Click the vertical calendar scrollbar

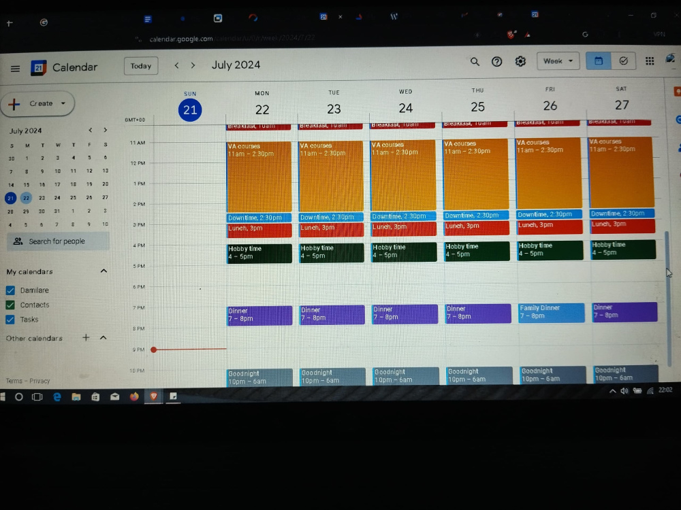[x=668, y=299]
